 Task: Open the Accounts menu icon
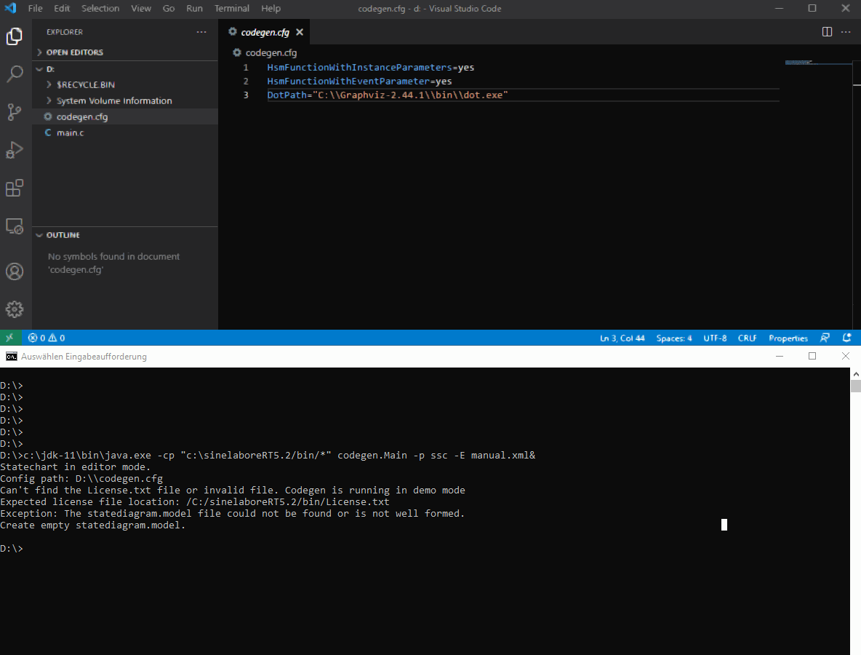click(x=15, y=271)
